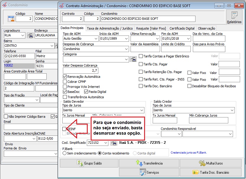Open the Certificado Digital tab
This screenshot has width=246, height=179.
(x=182, y=28)
